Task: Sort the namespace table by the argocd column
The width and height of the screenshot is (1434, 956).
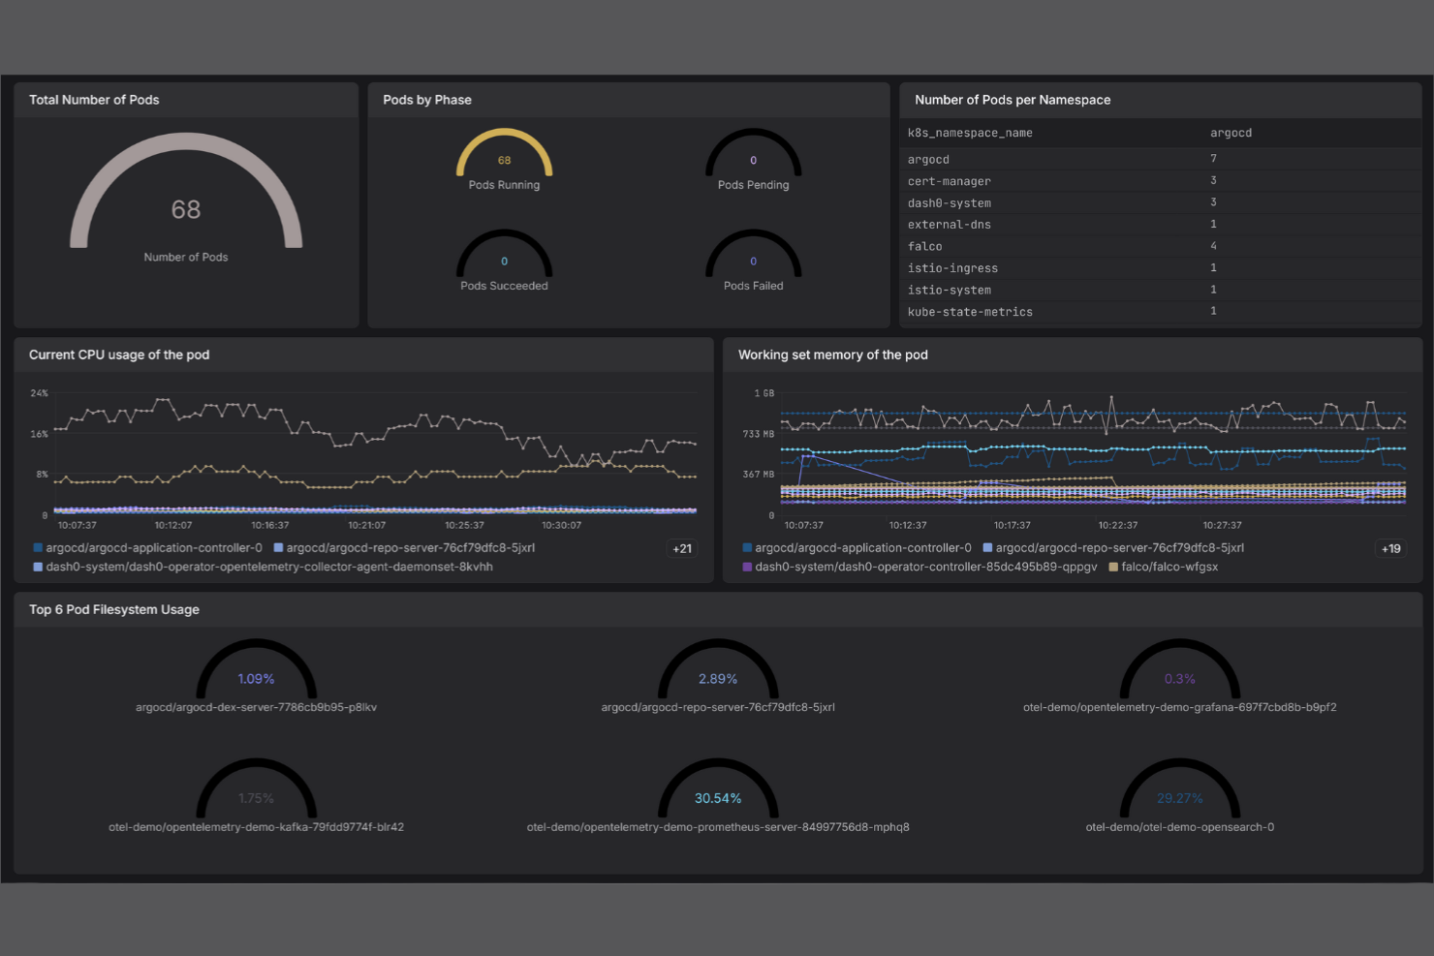Action: (x=1231, y=133)
